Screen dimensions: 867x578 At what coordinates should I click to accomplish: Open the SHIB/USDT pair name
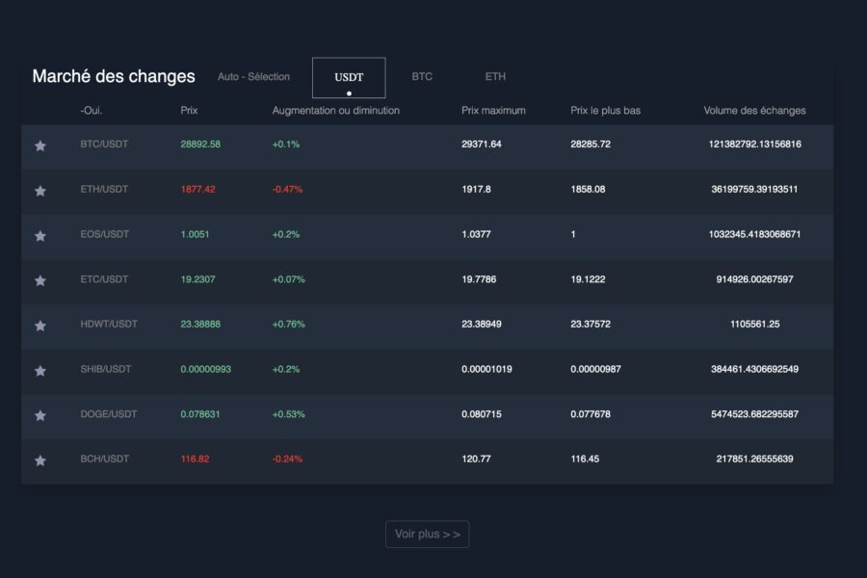point(106,369)
